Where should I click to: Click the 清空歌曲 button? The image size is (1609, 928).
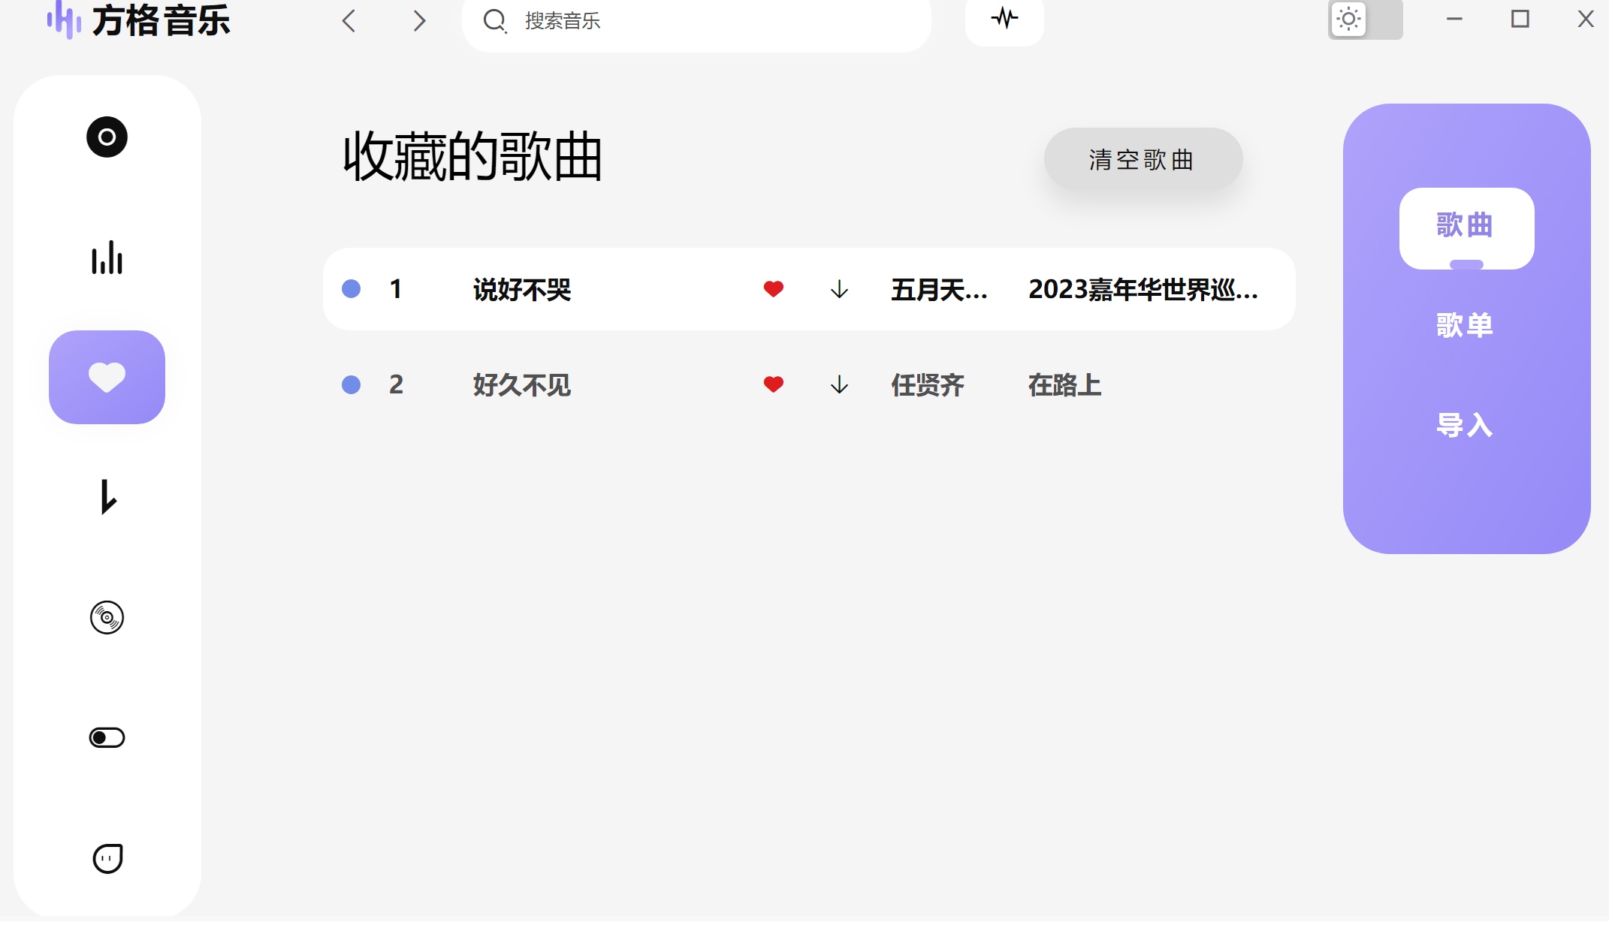click(1143, 159)
